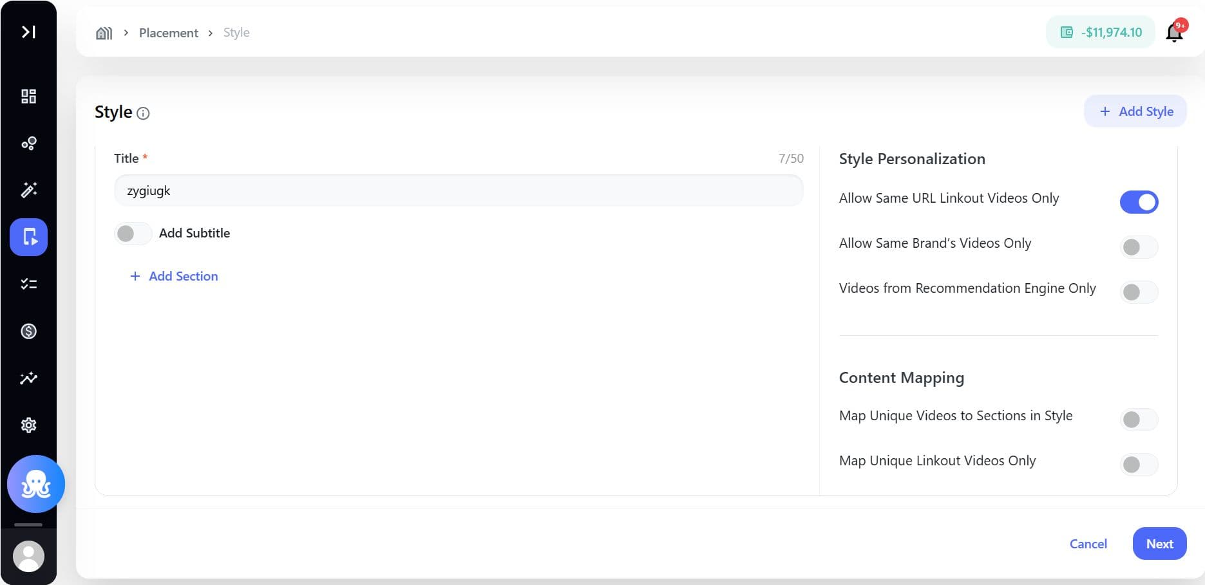Enable Map Unique Videos to Sections toggle

coord(1139,420)
